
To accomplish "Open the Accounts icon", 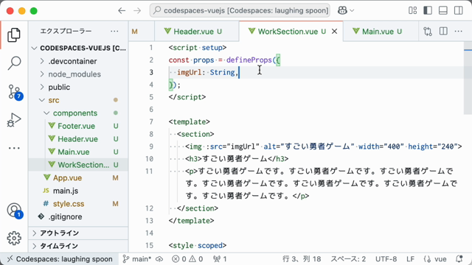I will [x=15, y=211].
